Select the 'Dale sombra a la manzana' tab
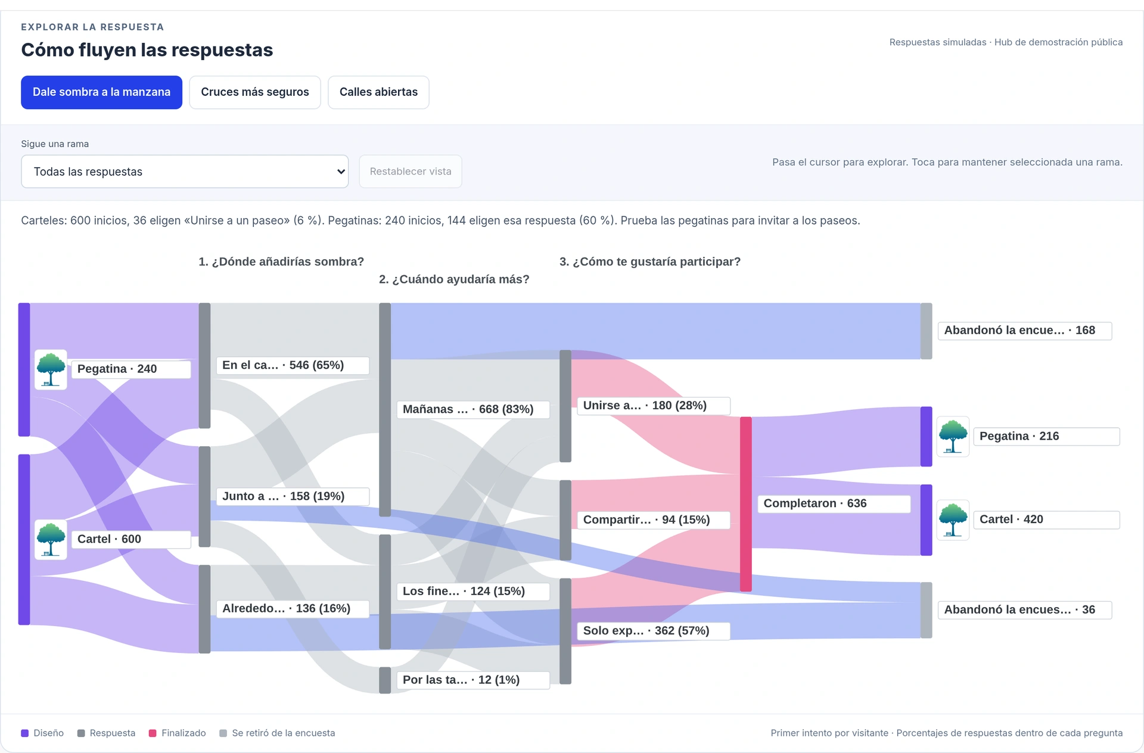 (x=101, y=92)
